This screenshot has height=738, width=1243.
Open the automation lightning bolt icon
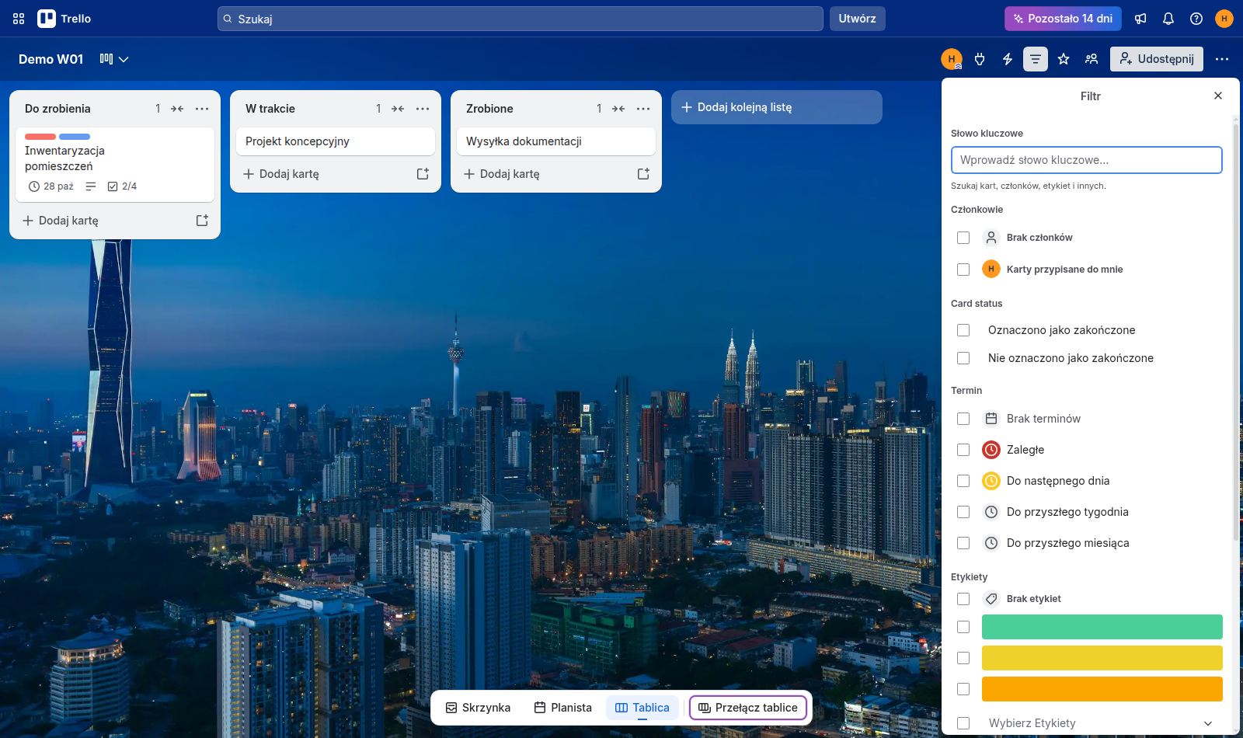[x=1008, y=59]
